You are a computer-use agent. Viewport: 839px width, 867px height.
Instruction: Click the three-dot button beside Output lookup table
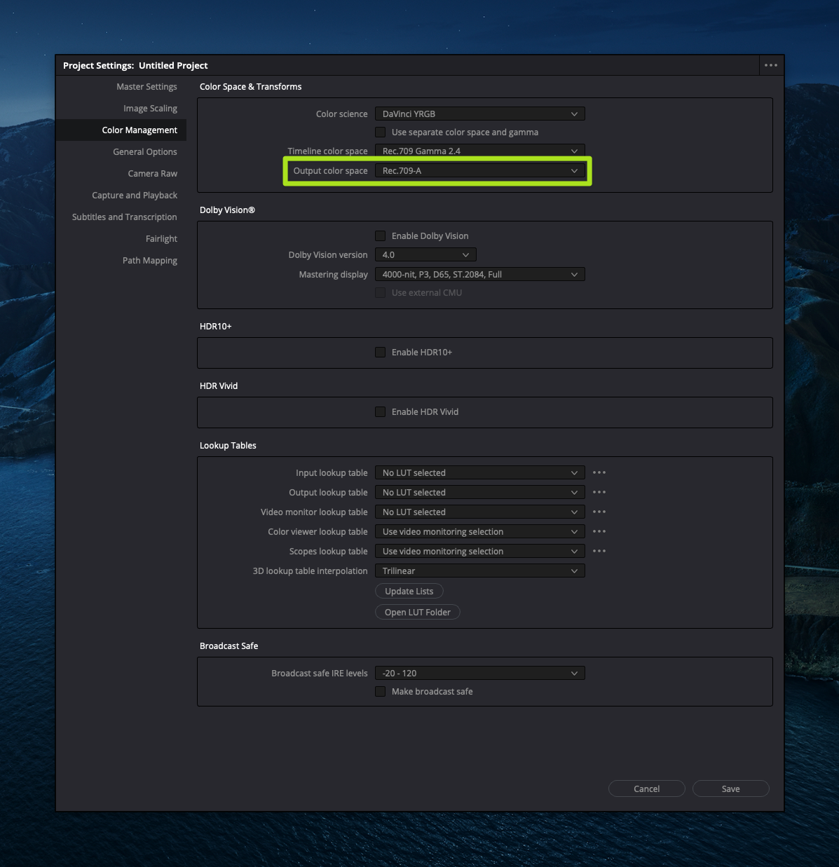pos(599,492)
